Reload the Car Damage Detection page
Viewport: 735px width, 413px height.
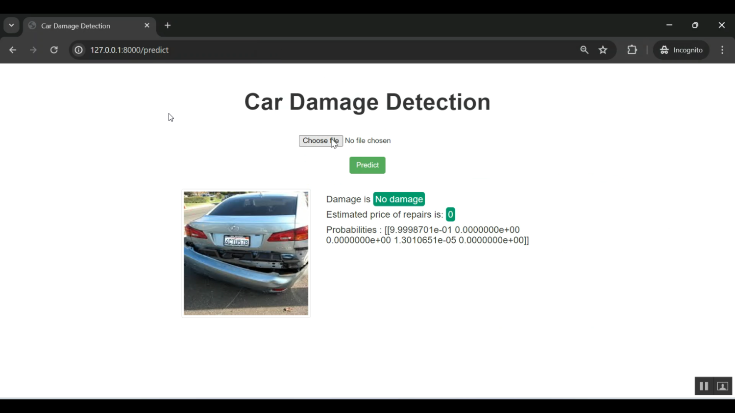pos(54,49)
